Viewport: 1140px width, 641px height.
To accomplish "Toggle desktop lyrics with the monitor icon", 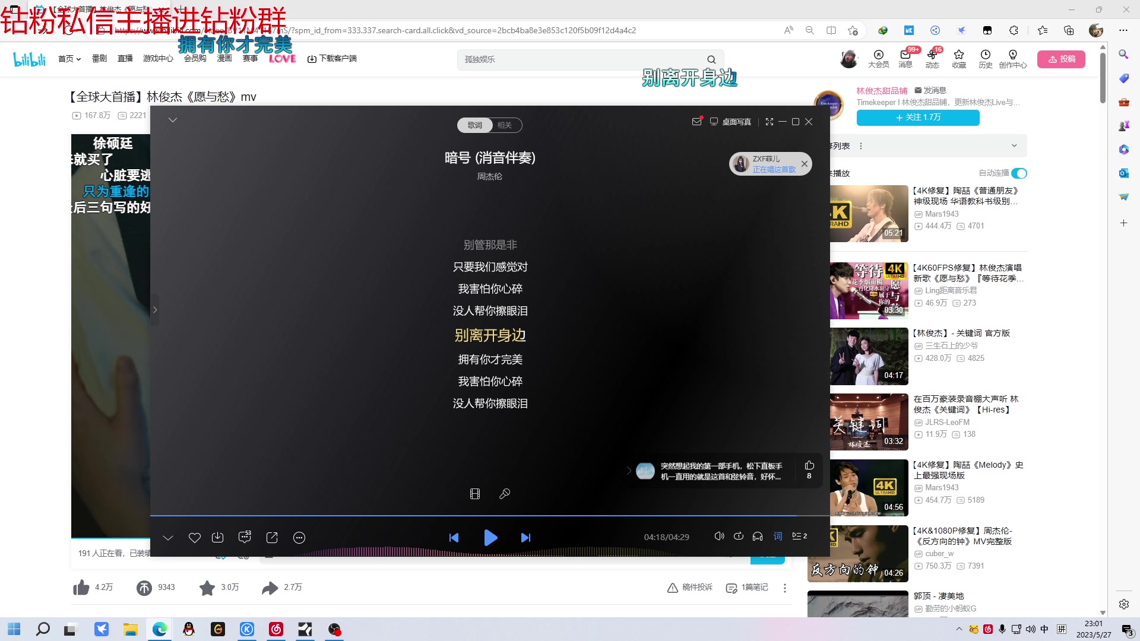I will [x=714, y=122].
